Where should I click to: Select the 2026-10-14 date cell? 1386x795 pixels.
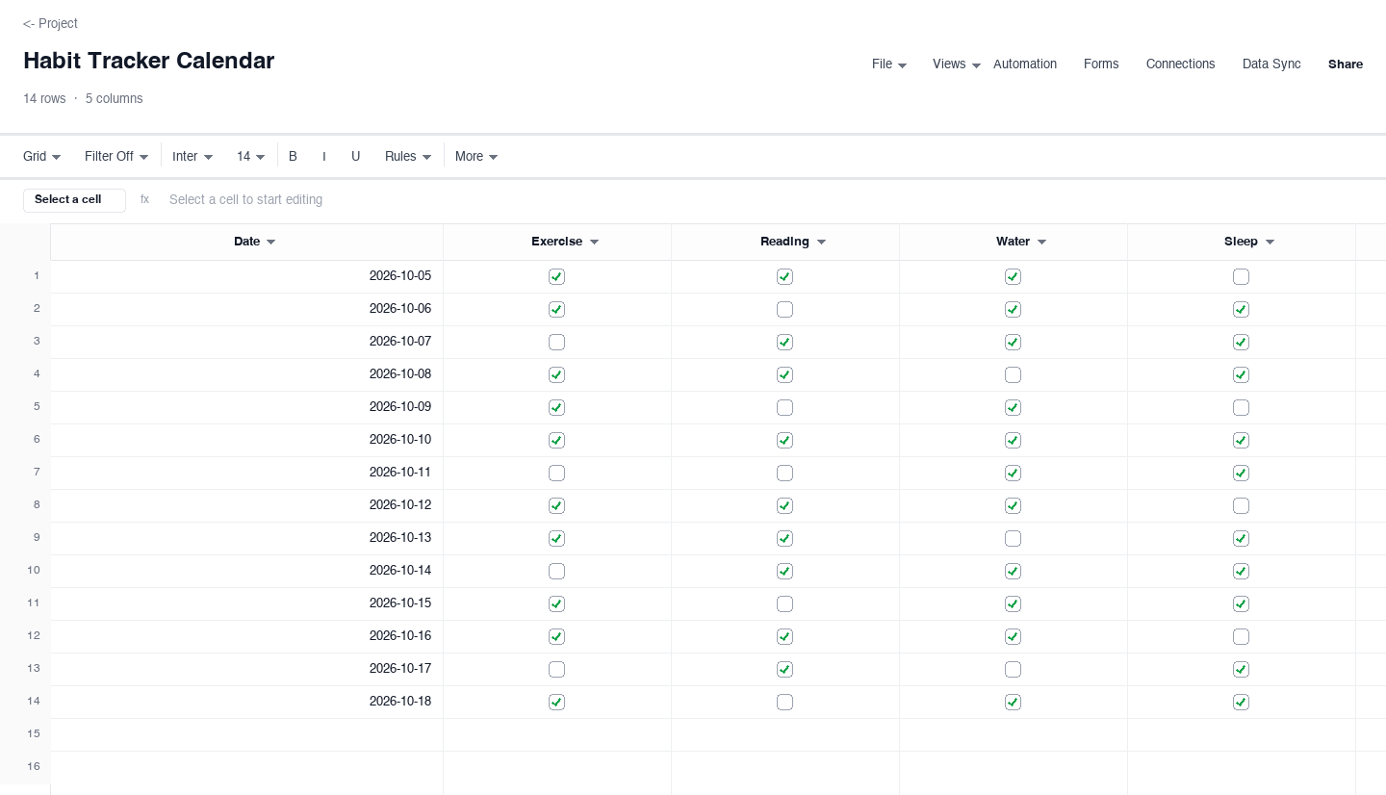coord(246,571)
